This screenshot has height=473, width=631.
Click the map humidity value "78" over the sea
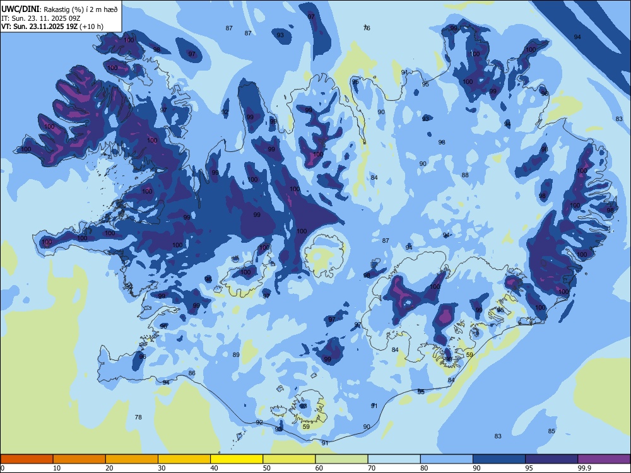pos(138,418)
